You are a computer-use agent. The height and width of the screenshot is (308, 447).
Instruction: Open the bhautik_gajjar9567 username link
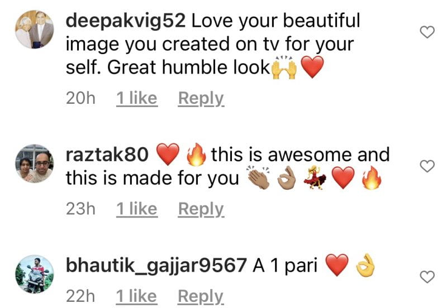point(156,266)
